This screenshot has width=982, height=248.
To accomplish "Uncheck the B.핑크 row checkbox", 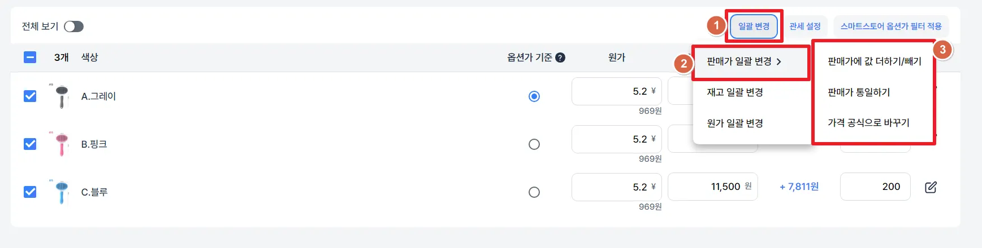I will click(30, 144).
